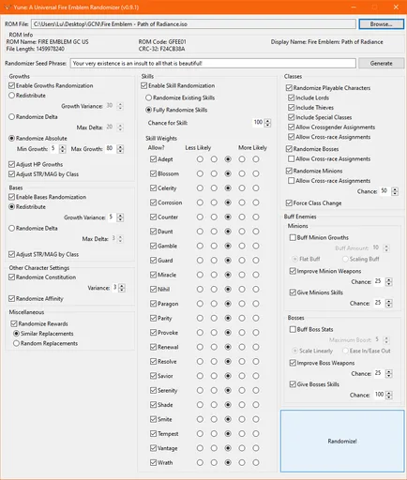Select Redistribute option under Bases
The width and height of the screenshot is (407, 480).
(x=12, y=207)
